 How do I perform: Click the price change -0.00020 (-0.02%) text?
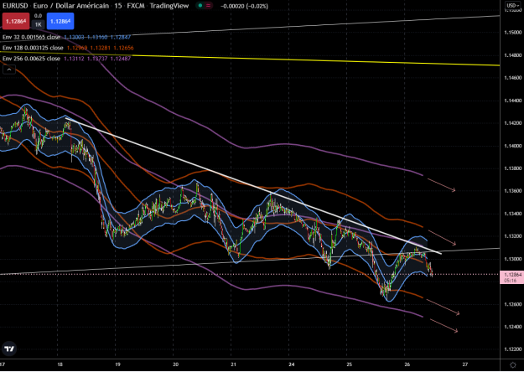tap(244, 6)
